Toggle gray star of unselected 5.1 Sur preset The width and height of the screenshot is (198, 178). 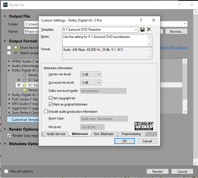tap(24, 80)
